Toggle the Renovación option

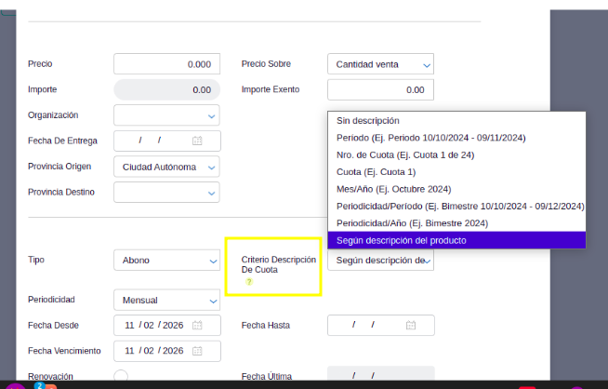pyautogui.click(x=120, y=376)
